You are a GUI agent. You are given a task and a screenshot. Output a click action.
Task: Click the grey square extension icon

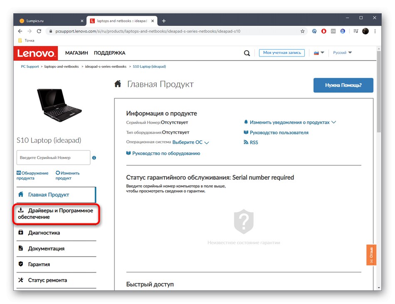click(x=333, y=31)
